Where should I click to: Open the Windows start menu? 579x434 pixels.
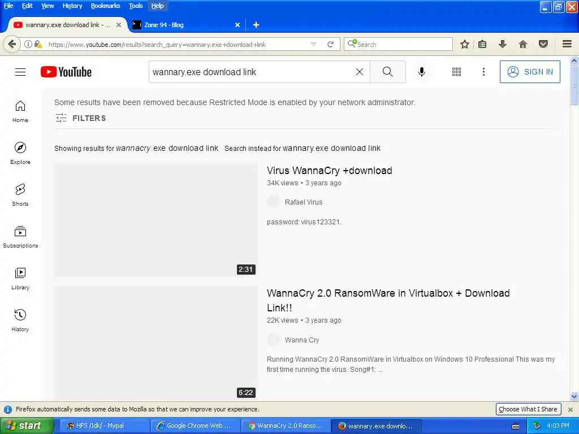[27, 426]
